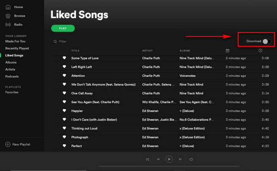The image size is (277, 171).
Task: Select I Don't Care song title
Action: point(94,120)
